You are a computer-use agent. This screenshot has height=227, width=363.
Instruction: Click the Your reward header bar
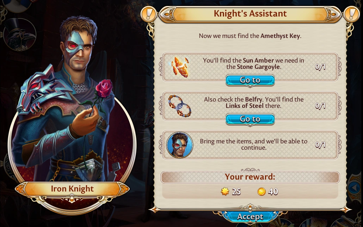(250, 177)
